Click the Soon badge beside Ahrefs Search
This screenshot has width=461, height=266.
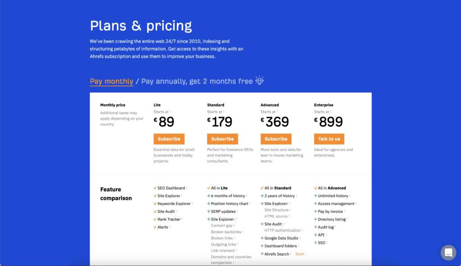pos(300,254)
